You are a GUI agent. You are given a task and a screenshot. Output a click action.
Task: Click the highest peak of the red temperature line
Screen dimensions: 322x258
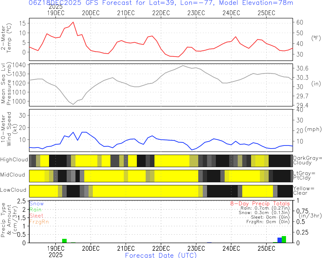(73, 22)
